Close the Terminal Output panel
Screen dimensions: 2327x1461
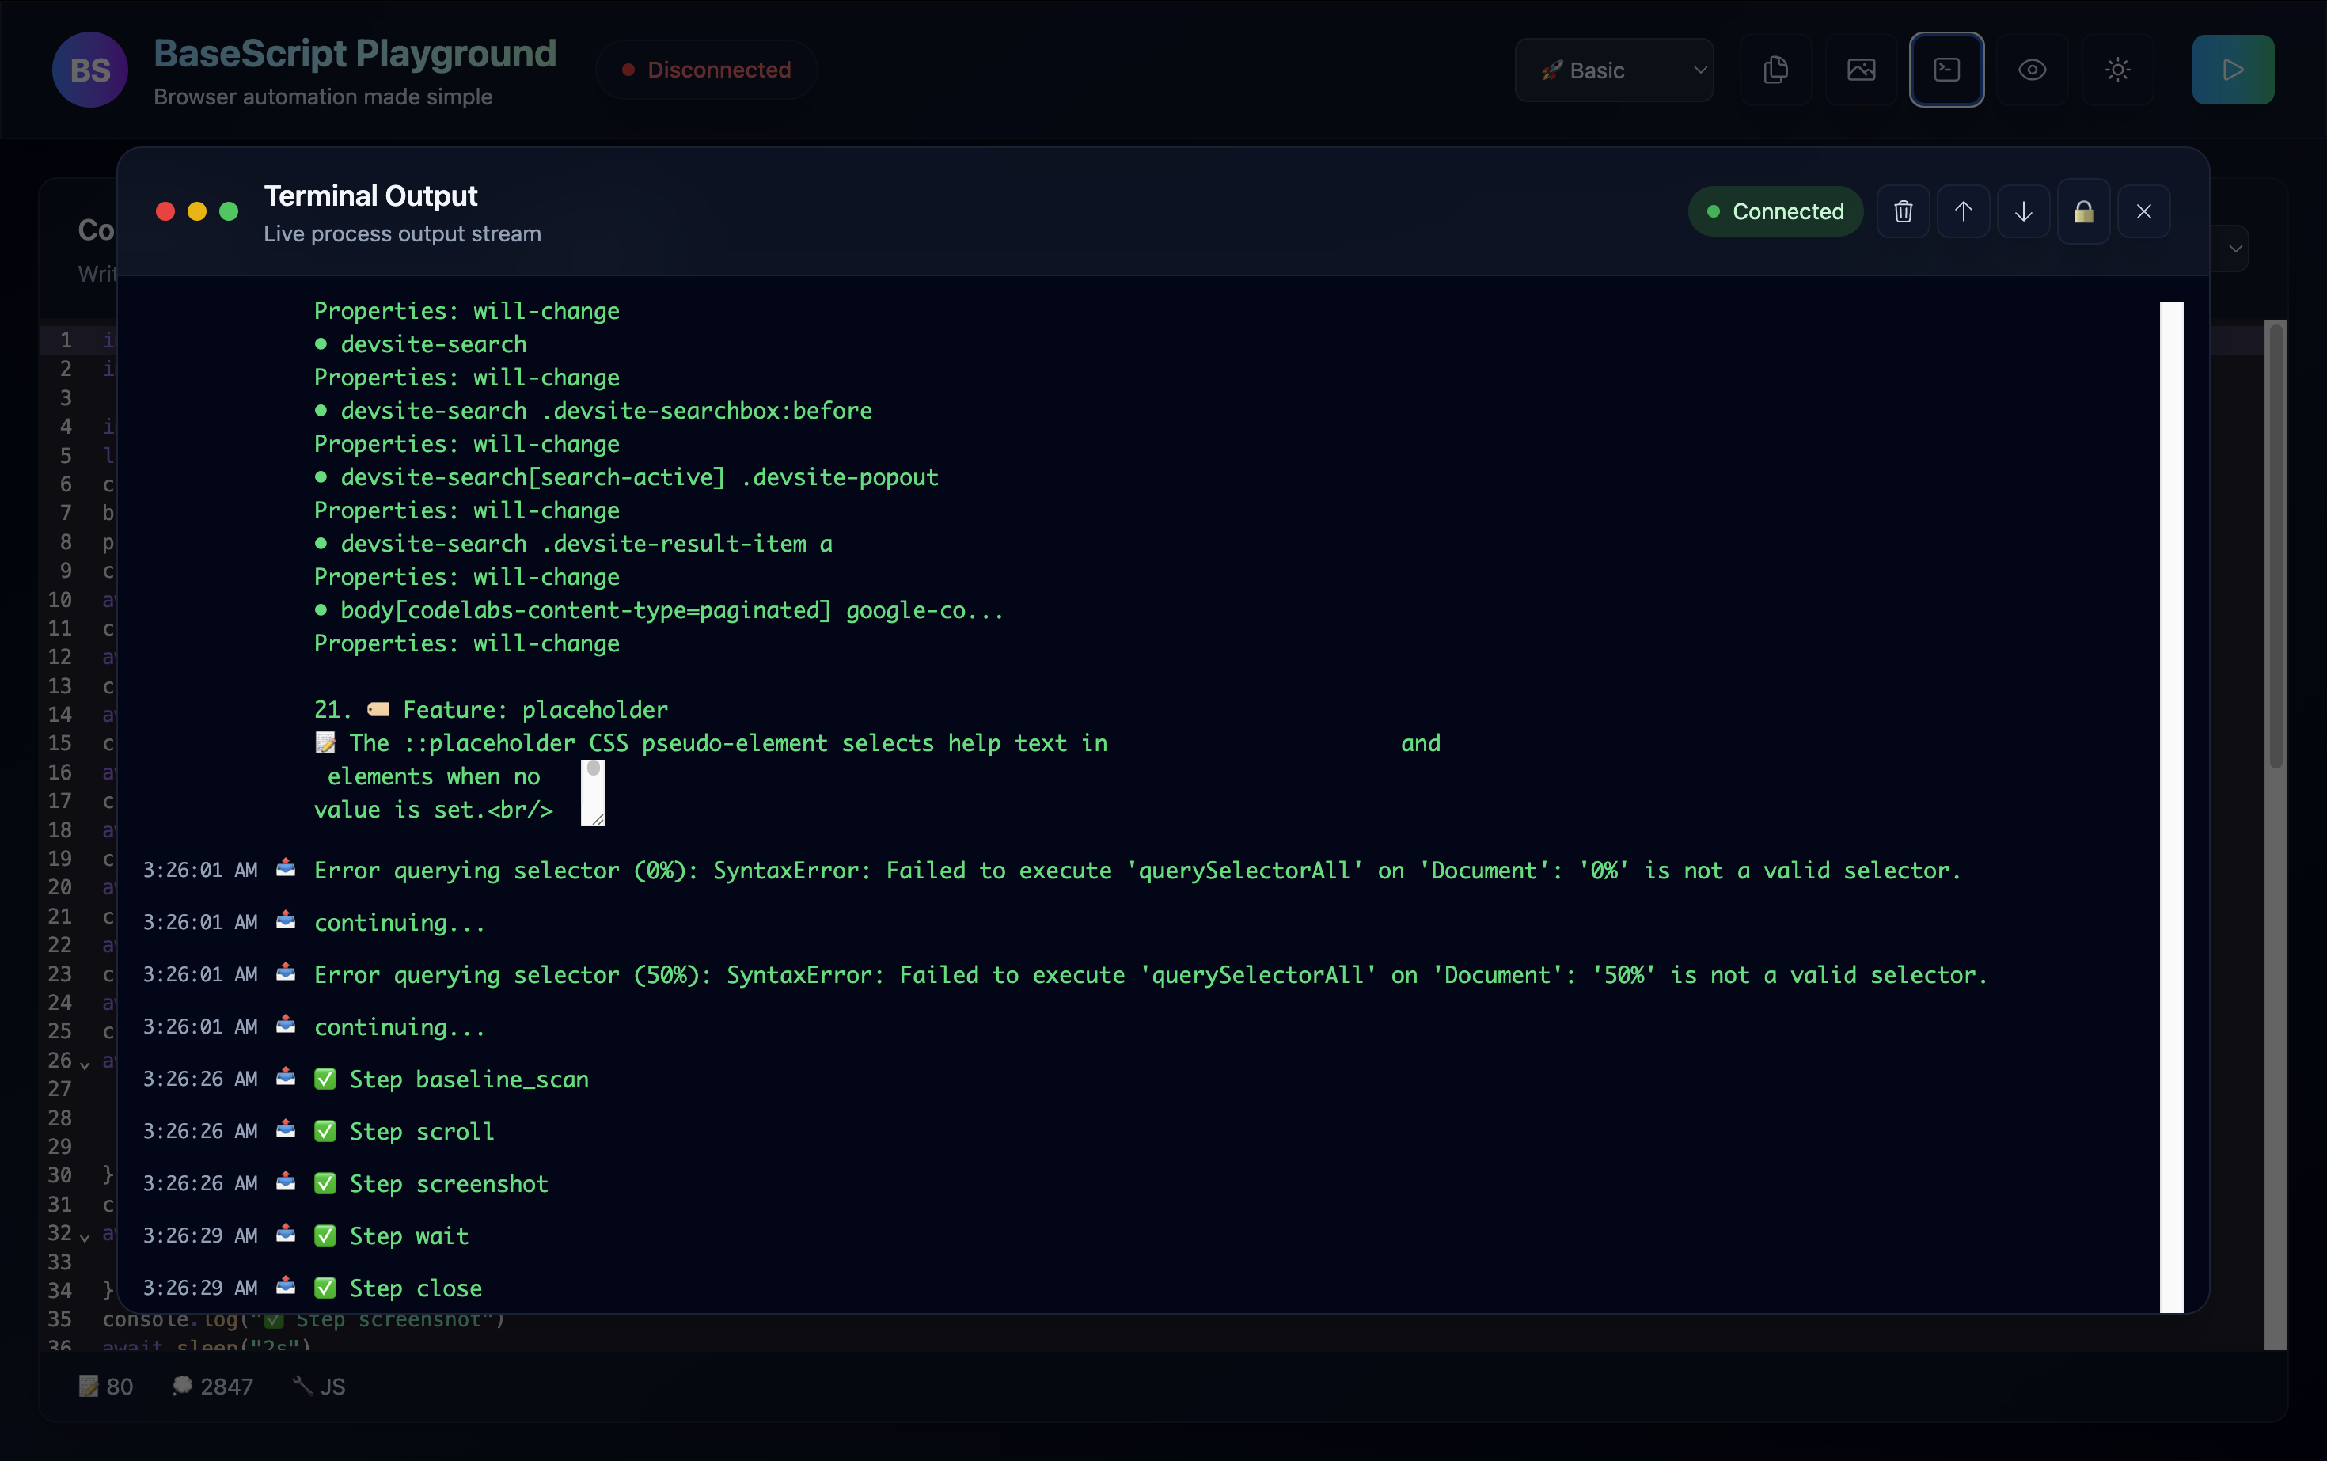(2143, 211)
